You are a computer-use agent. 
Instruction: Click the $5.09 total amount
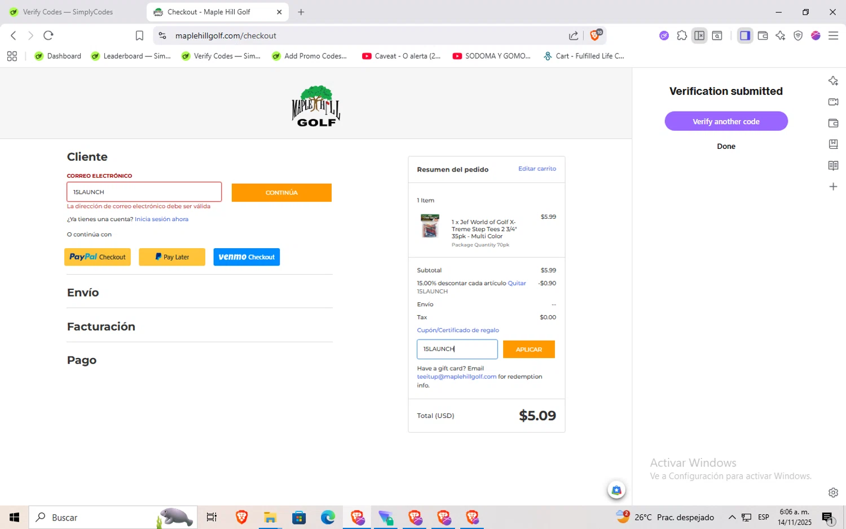[537, 416]
